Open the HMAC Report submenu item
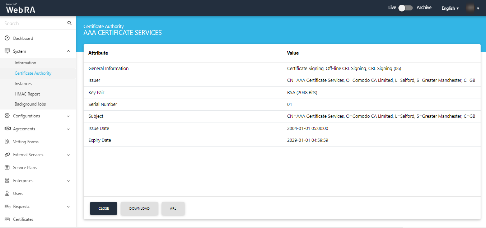Screen dimensions: 486x228 click(27, 94)
